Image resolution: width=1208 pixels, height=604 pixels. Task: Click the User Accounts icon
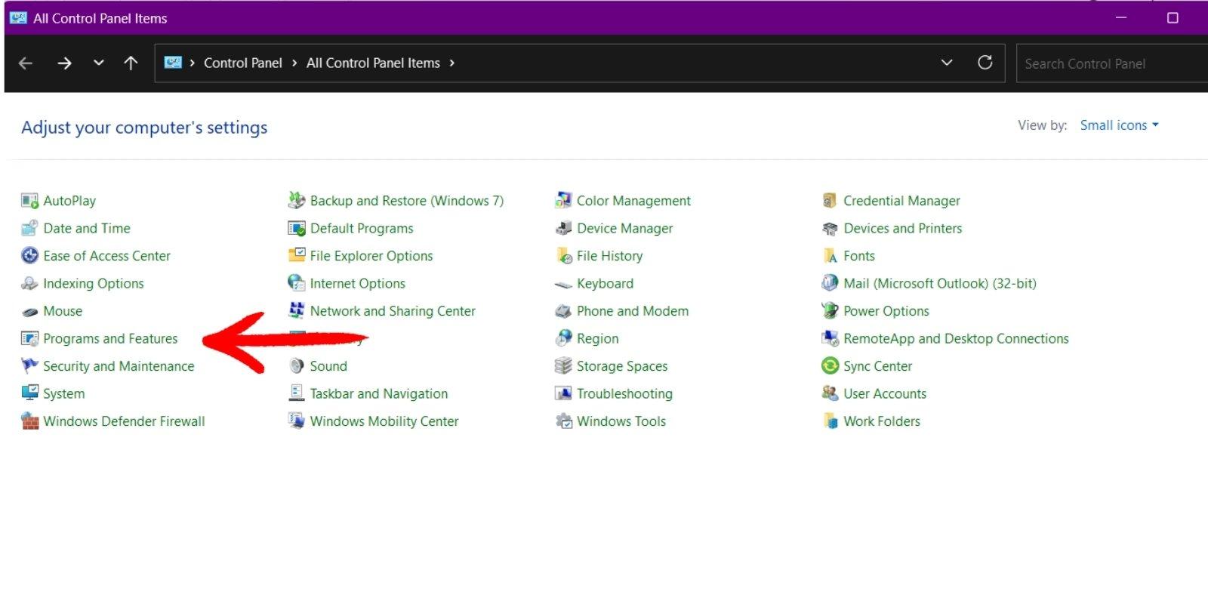tap(830, 393)
